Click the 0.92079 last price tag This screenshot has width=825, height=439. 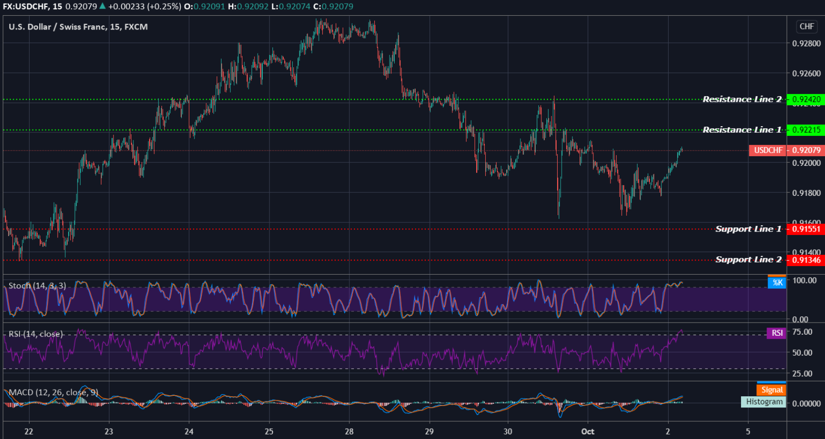click(x=806, y=150)
